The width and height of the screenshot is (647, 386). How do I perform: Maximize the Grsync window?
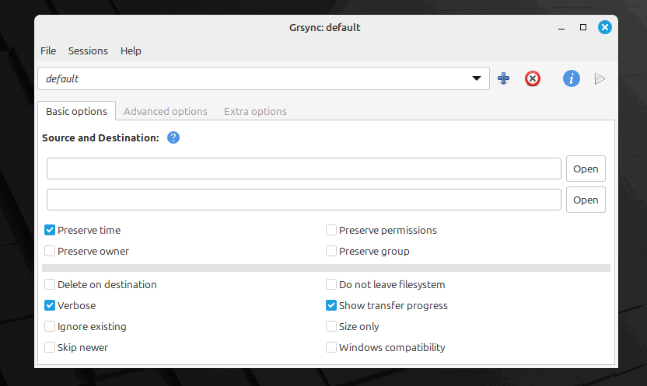(x=583, y=27)
